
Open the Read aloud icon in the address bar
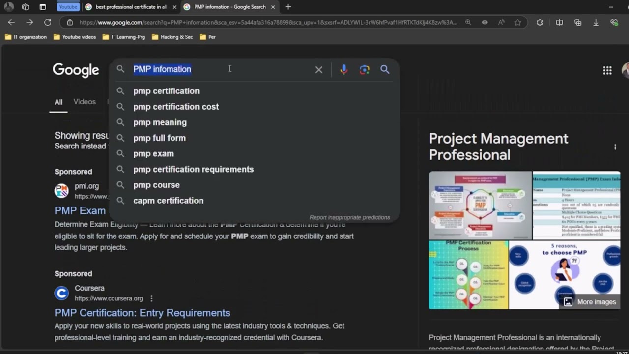tap(501, 22)
